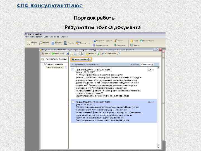Select Результаты поиска panel header
This screenshot has width=201, height=151.
[54, 59]
